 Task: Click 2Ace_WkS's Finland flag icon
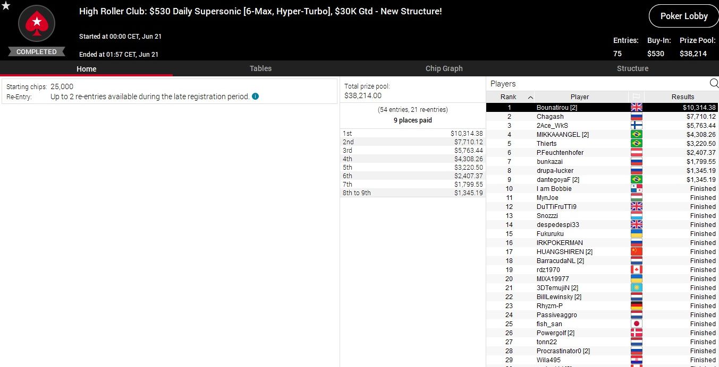[636, 126]
